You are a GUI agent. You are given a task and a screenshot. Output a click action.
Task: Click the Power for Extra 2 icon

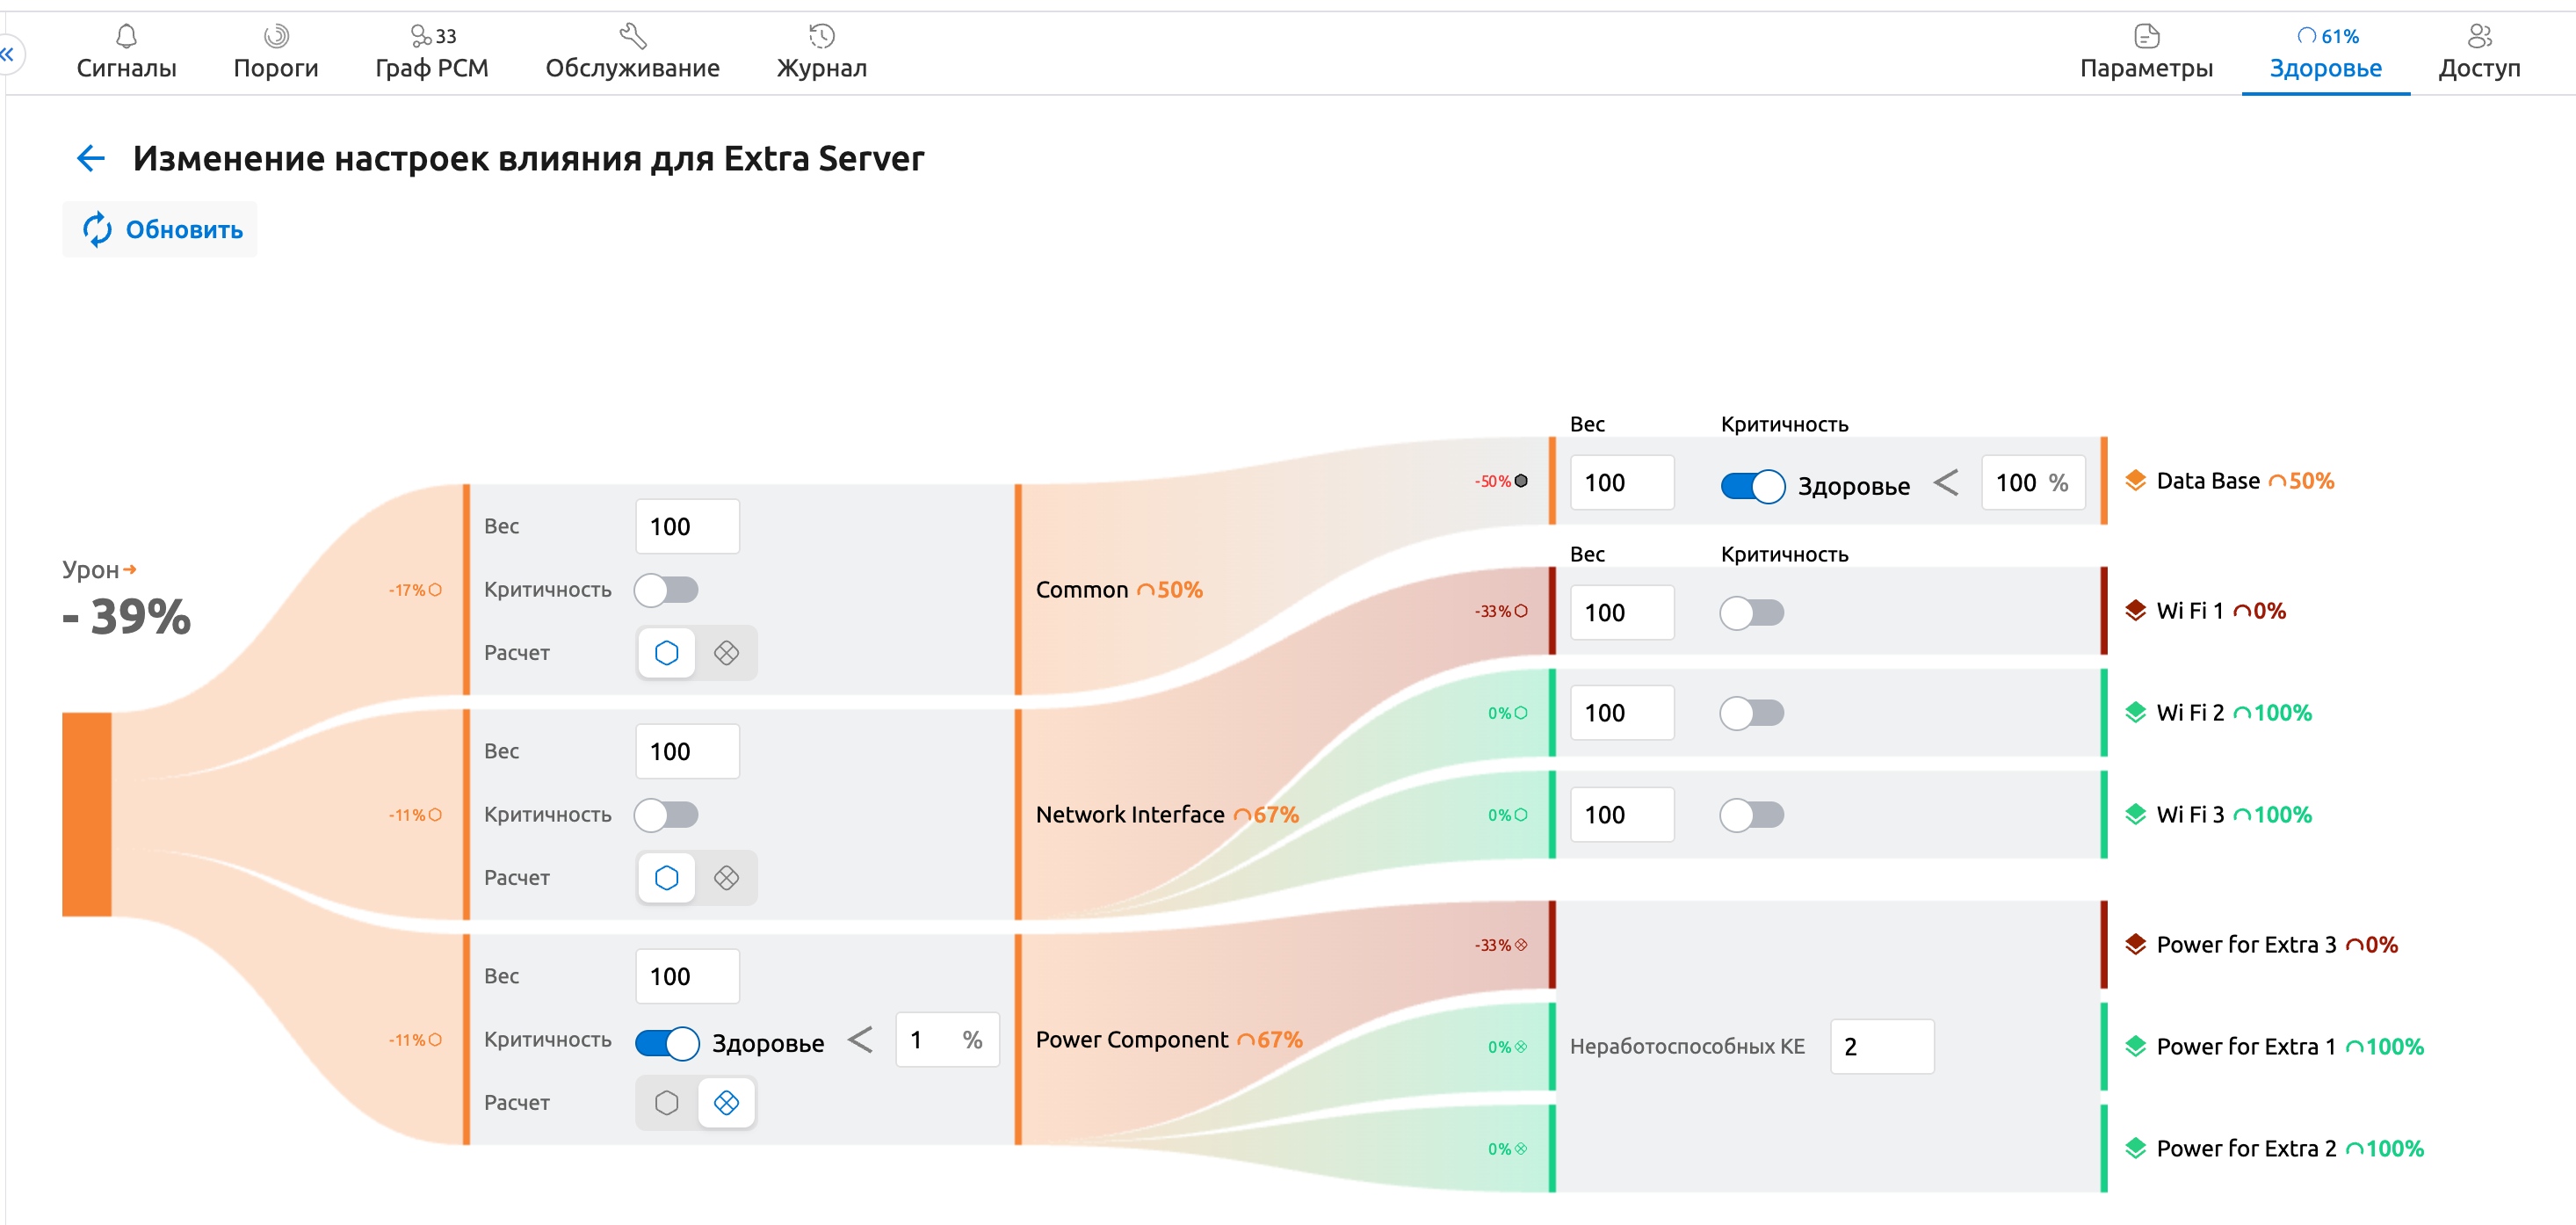tap(2135, 1149)
